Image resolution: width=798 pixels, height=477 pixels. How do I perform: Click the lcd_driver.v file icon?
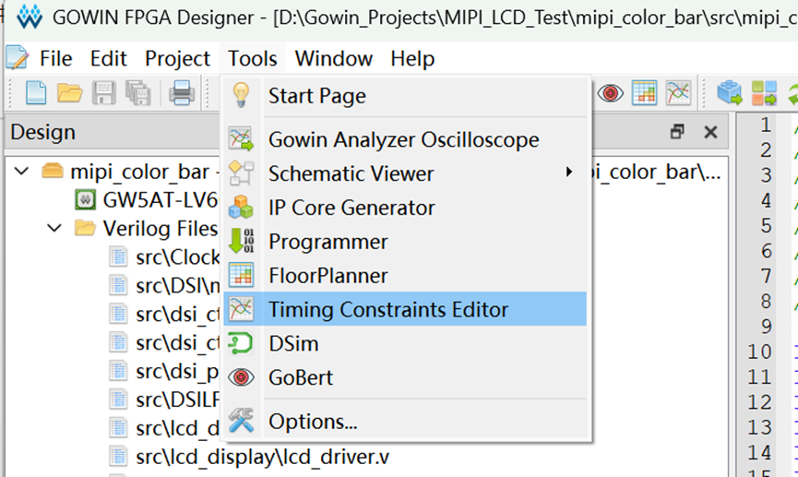click(x=118, y=457)
